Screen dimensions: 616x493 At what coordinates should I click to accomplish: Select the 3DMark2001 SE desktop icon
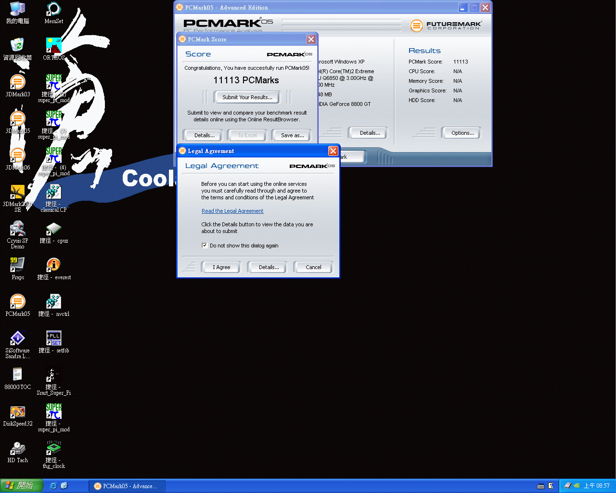point(18,198)
